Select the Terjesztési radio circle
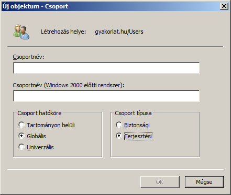231x195 pixels. 119,136
